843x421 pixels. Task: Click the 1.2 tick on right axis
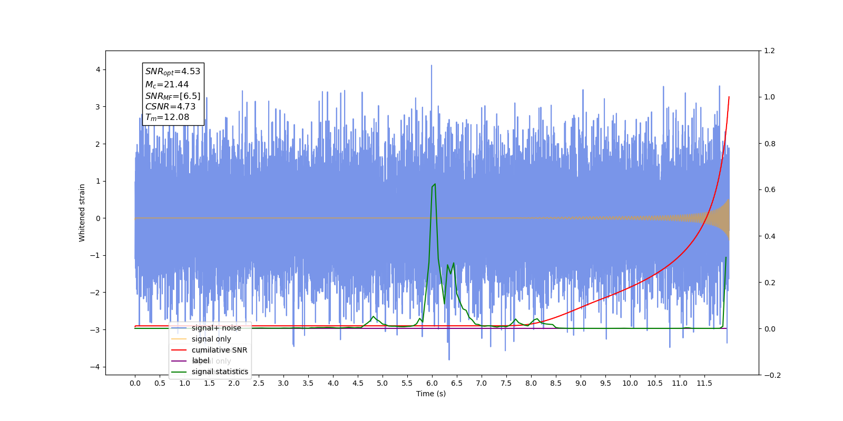click(x=770, y=51)
